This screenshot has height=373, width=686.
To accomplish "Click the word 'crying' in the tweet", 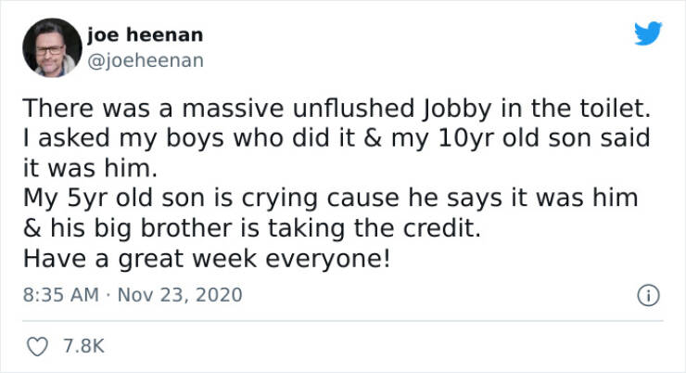I will click(280, 199).
